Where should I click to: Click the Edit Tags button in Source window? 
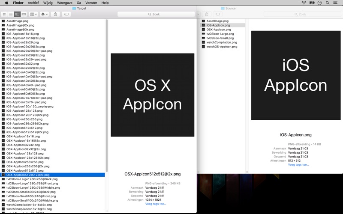[218, 14]
